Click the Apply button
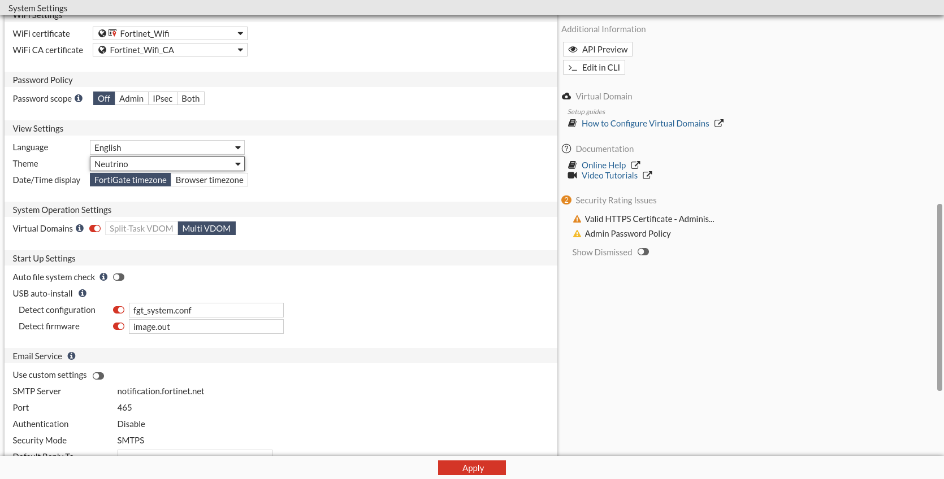Screen dimensions: 944x479 472,468
